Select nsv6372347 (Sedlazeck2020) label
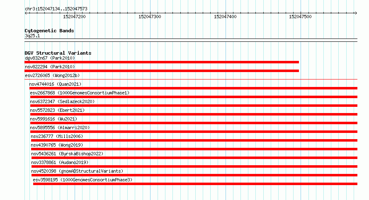This screenshot has height=200, width=369. point(62,101)
